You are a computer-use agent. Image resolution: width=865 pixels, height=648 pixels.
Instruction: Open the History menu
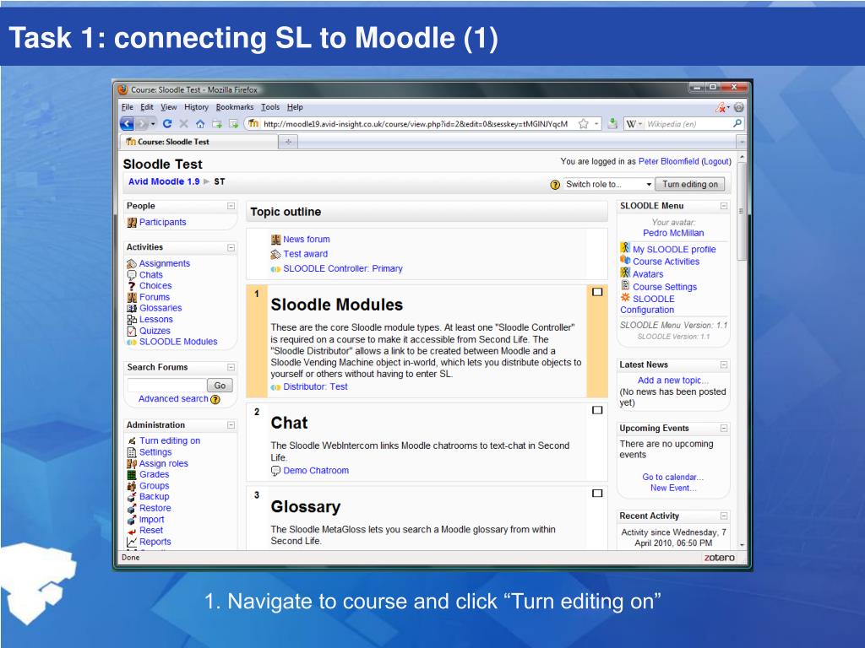tap(196, 107)
